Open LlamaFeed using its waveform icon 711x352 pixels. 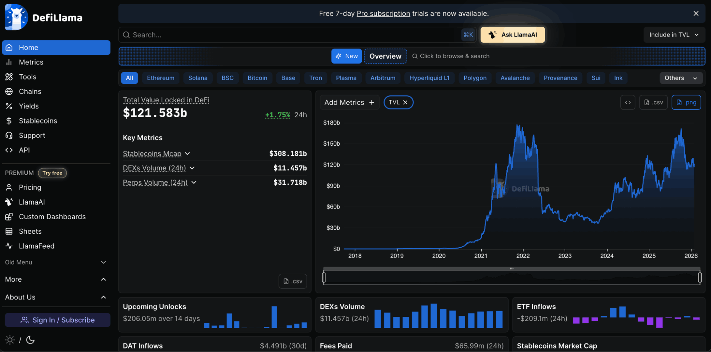[9, 246]
